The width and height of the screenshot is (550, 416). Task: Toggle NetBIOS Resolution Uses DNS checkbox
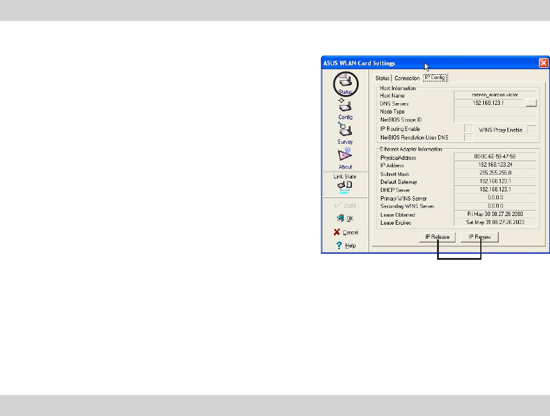pyautogui.click(x=469, y=138)
